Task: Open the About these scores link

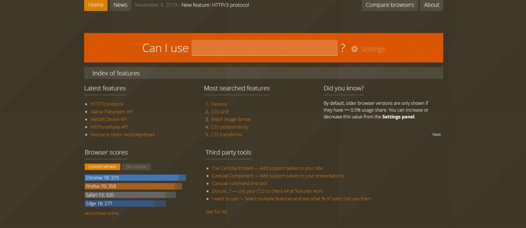Action: click(x=102, y=214)
